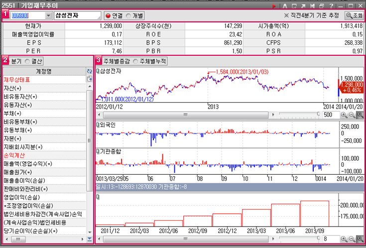This screenshot has width=366, height=248.
Task: Click the account list scroll up arrow
Action: click(90, 87)
